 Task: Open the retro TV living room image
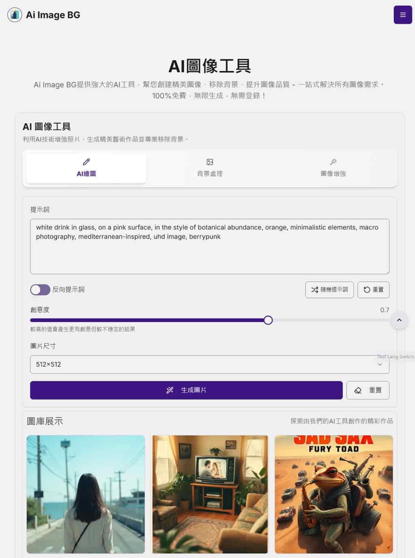(210, 494)
